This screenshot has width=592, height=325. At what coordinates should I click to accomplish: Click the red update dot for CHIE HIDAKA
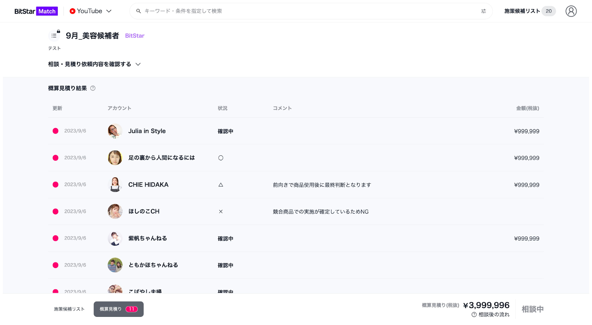click(x=55, y=185)
